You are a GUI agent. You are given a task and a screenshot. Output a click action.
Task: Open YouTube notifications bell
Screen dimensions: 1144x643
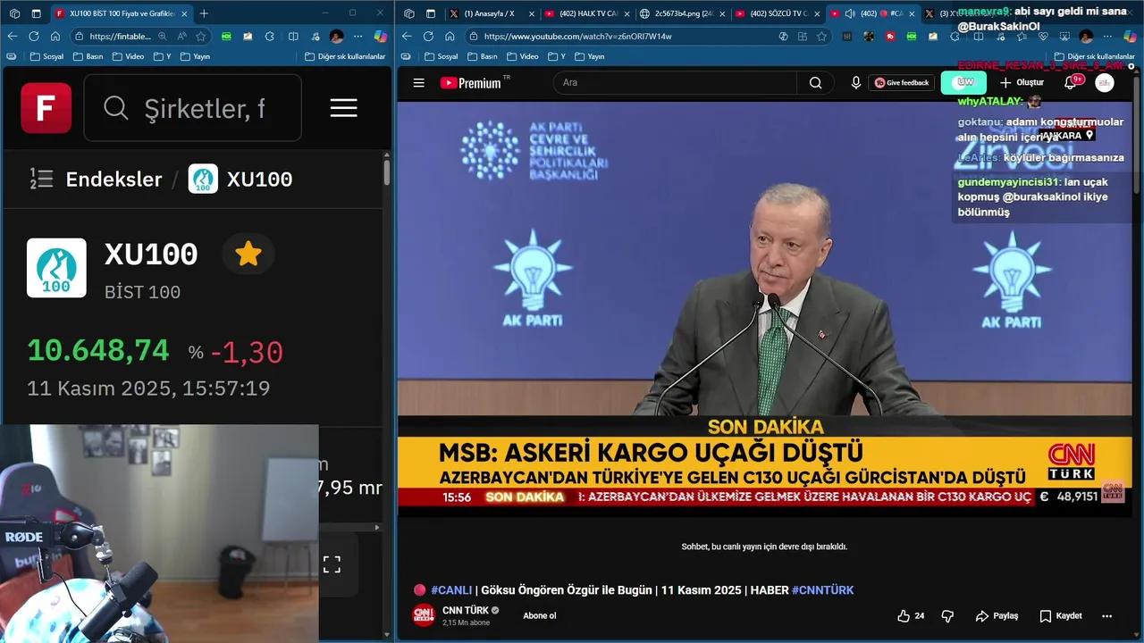(x=1070, y=82)
